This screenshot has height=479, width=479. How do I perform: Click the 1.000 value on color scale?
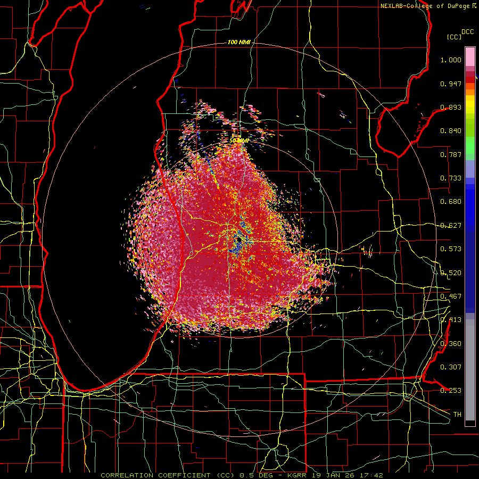451,60
